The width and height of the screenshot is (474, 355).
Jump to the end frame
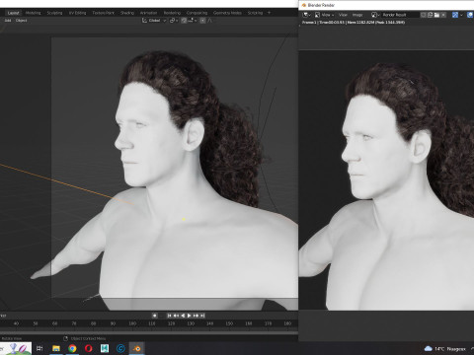pos(202,316)
